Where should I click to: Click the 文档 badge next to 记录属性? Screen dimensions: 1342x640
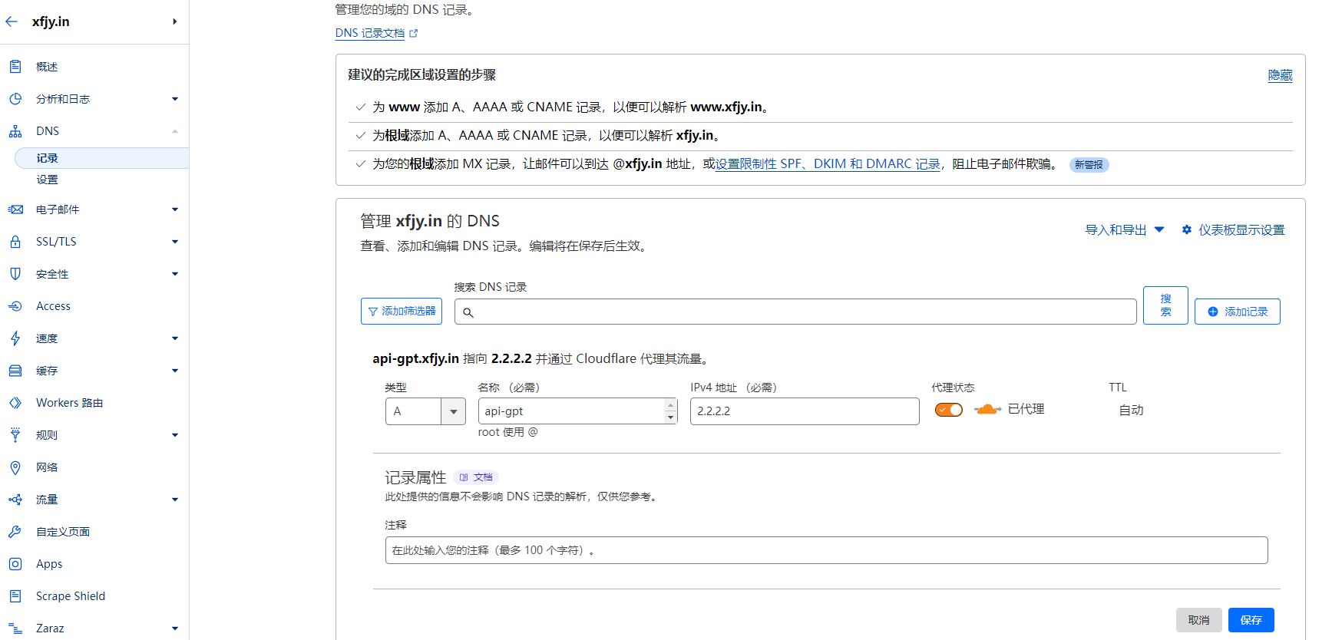476,477
